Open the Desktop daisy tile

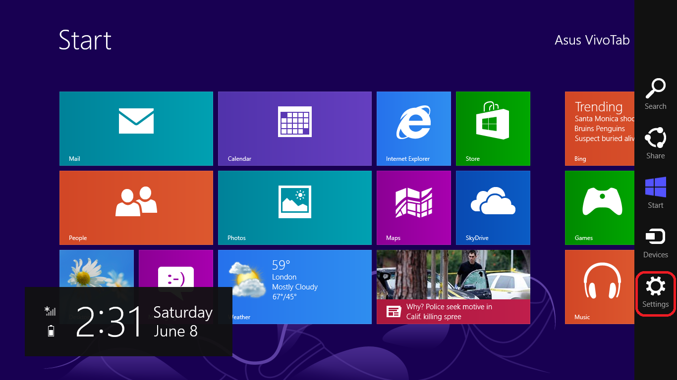(x=97, y=268)
